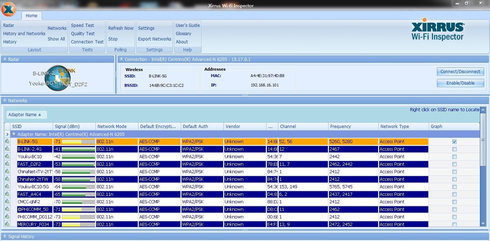Viewport: 490px width, 241px height.
Task: Click the network icon beside ChinaNet-iTV-2tT row
Action: click(x=7, y=172)
